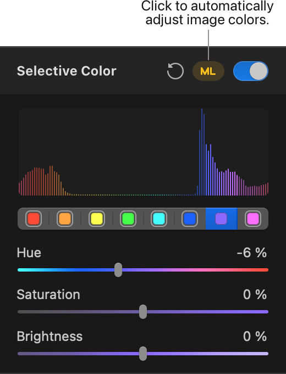This screenshot has height=374, width=286.
Task: Click the Selective Color panel title
Action: 67,71
